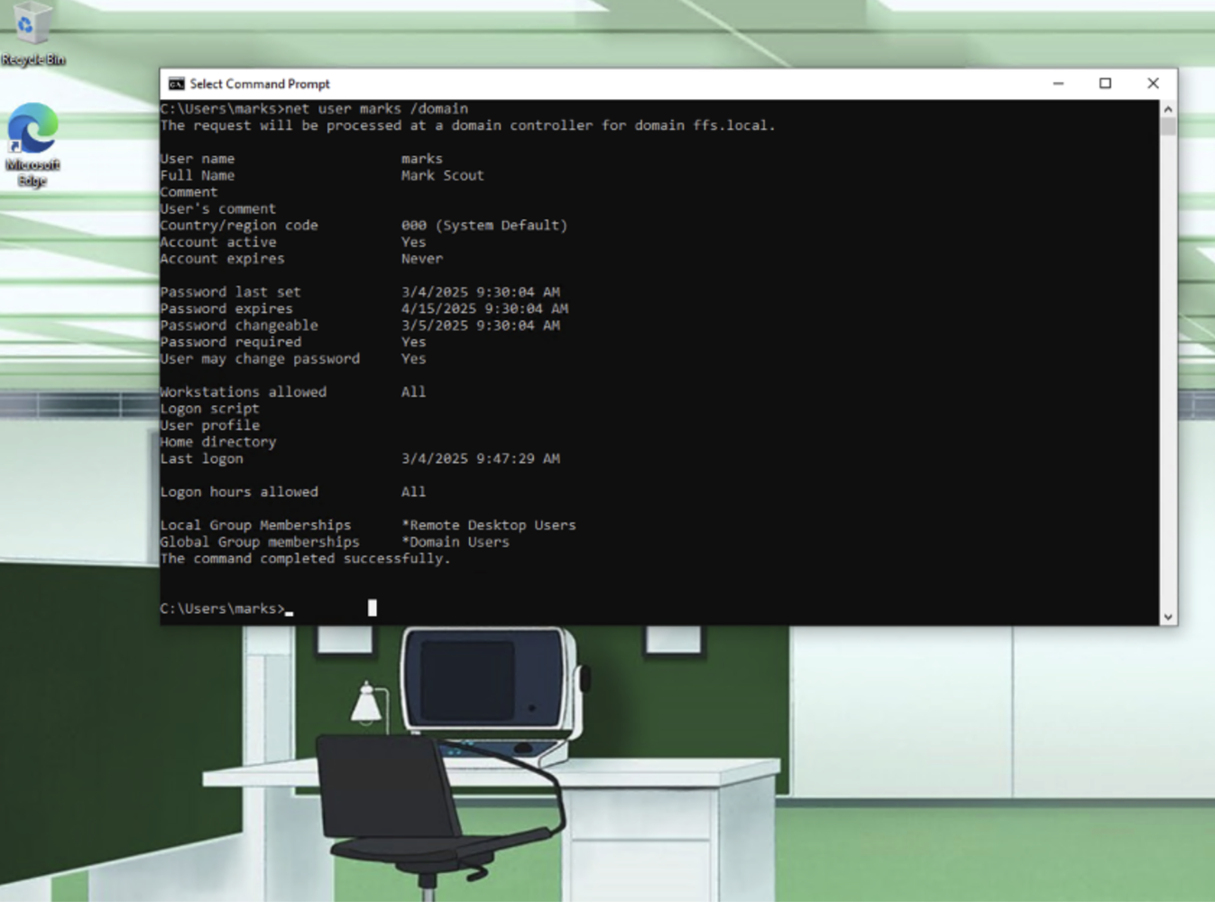
Task: Click the 'Password expires' date value
Action: pos(484,308)
